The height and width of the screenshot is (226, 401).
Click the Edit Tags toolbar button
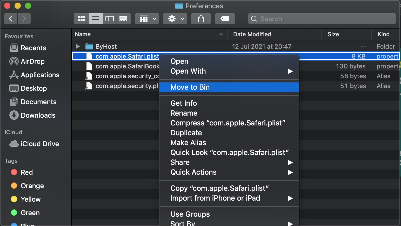click(x=225, y=19)
